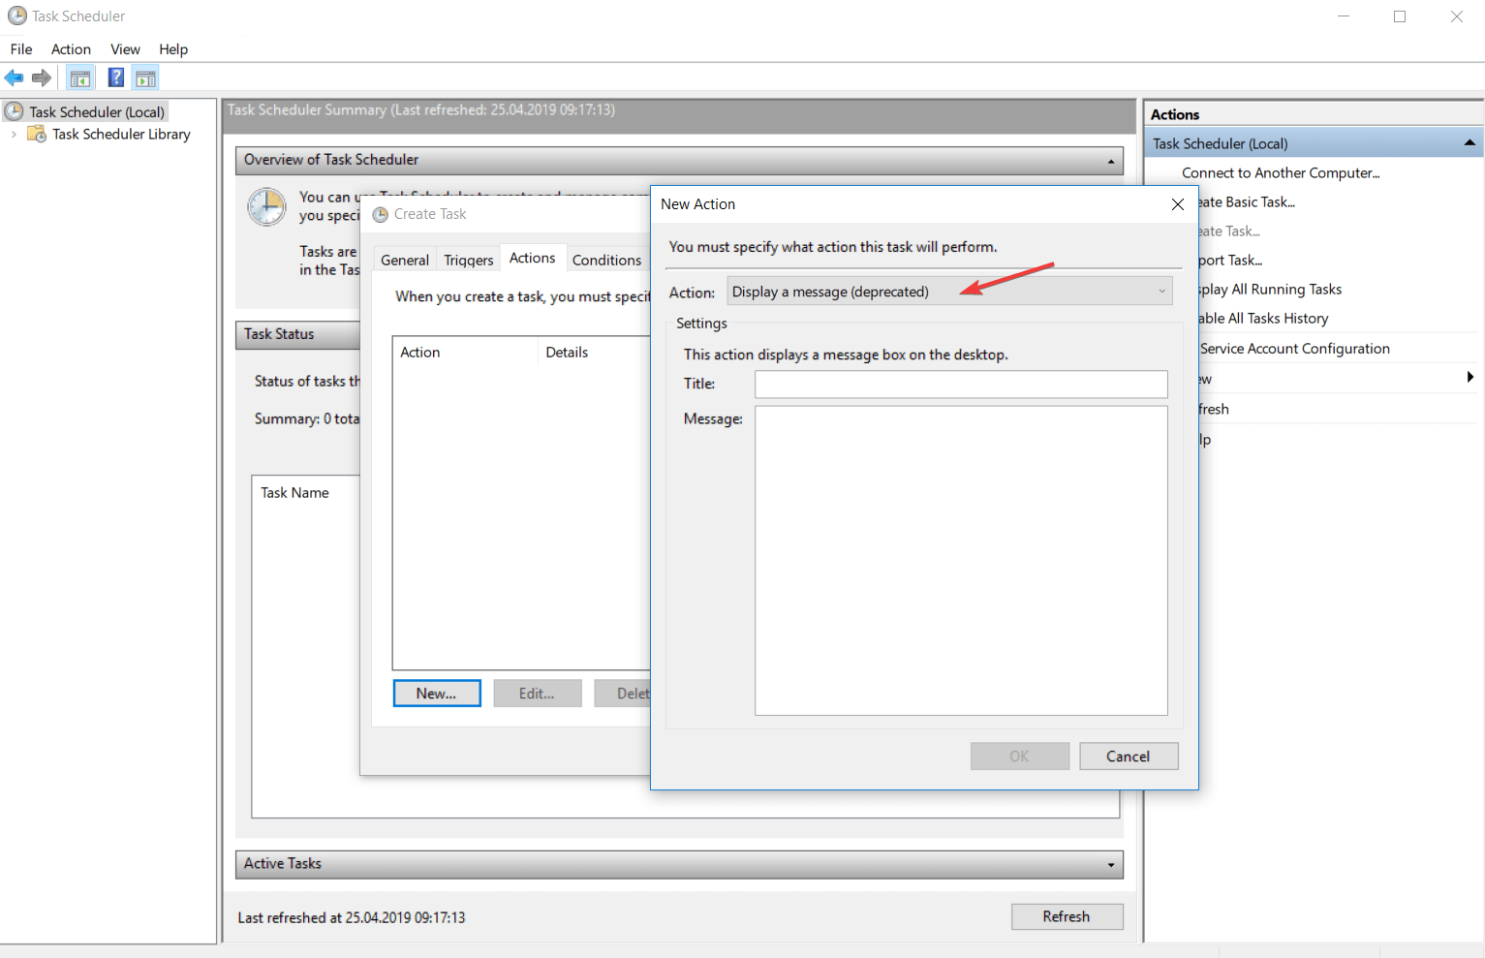Collapse Task Scheduler (Local) in Actions pane

pyautogui.click(x=1468, y=142)
